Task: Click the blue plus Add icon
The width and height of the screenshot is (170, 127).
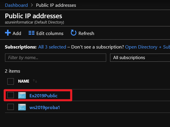Action: click(x=8, y=33)
